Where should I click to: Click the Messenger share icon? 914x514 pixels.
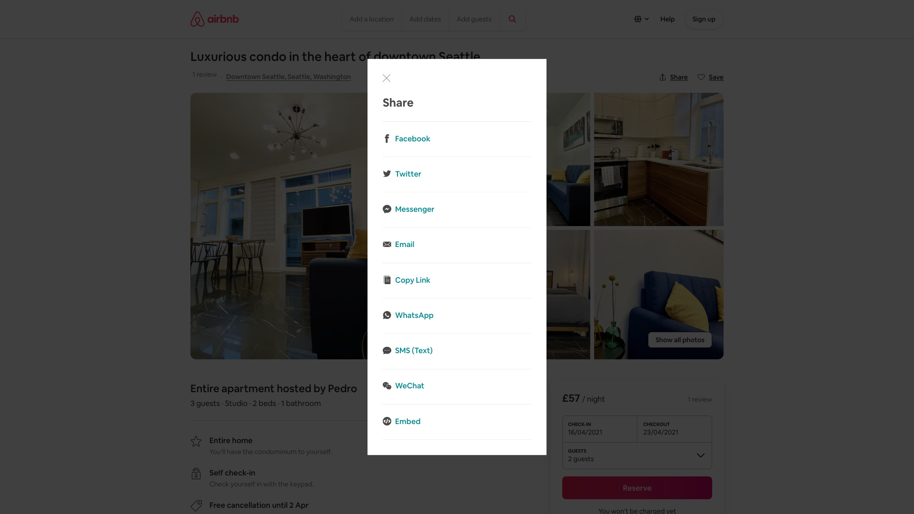(x=387, y=209)
